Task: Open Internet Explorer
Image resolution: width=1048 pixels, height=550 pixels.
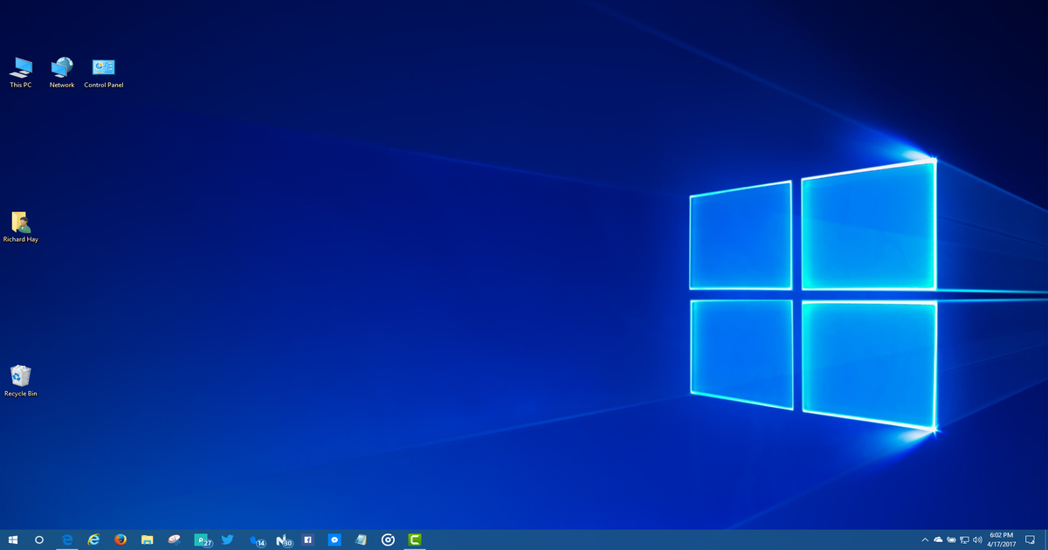Action: coord(93,540)
